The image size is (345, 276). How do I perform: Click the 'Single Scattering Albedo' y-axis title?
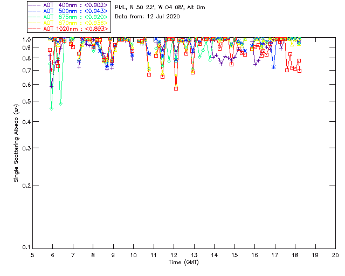click(16, 143)
